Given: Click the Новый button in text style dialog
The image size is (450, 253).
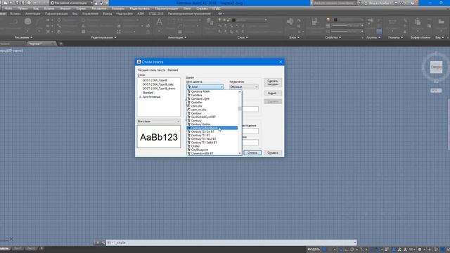Looking at the screenshot, I should (273, 93).
